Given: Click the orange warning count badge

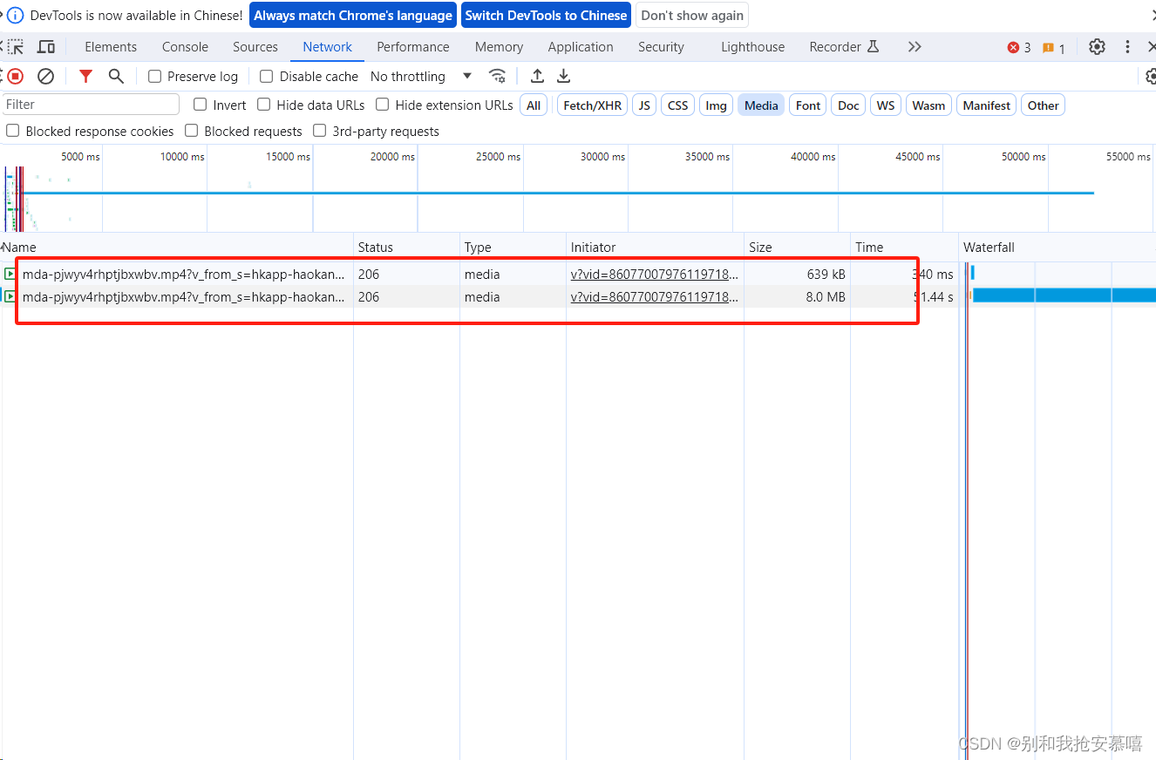Looking at the screenshot, I should pyautogui.click(x=1054, y=48).
